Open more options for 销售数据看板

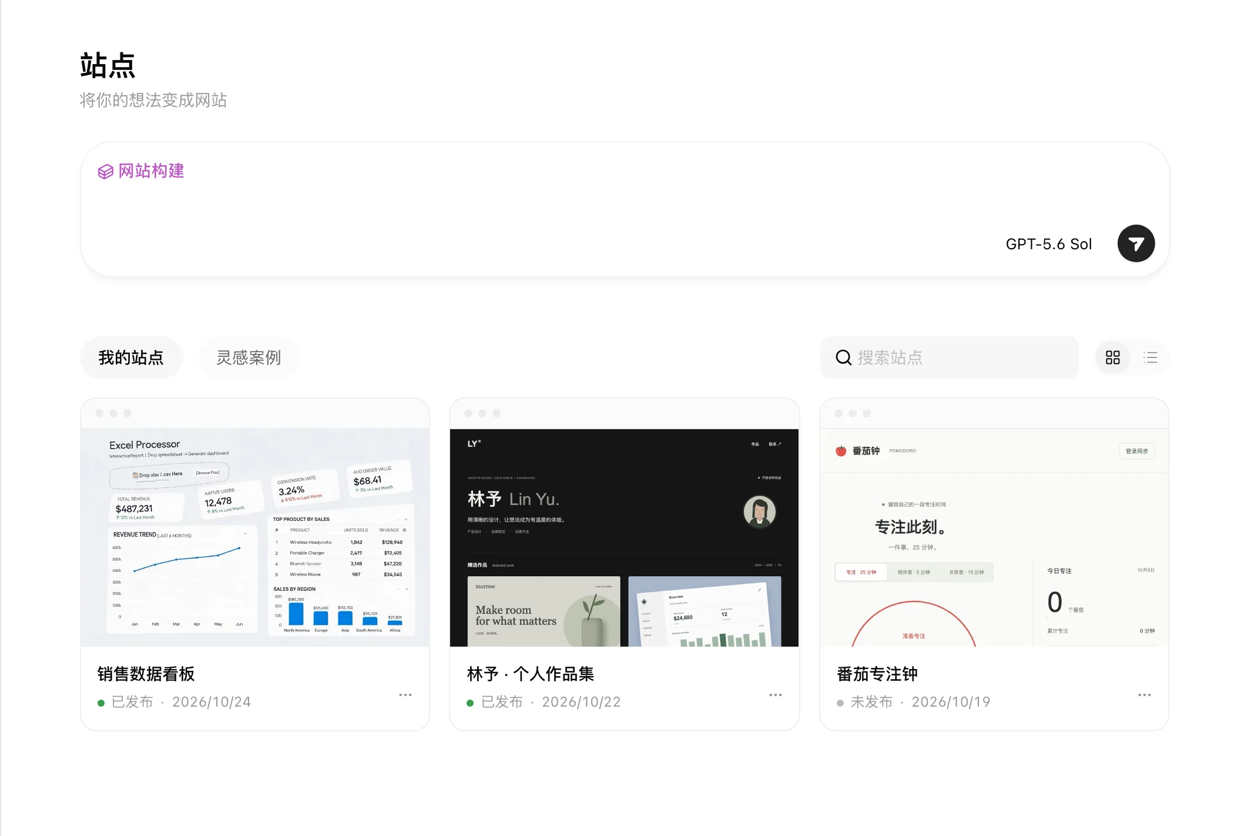(405, 695)
